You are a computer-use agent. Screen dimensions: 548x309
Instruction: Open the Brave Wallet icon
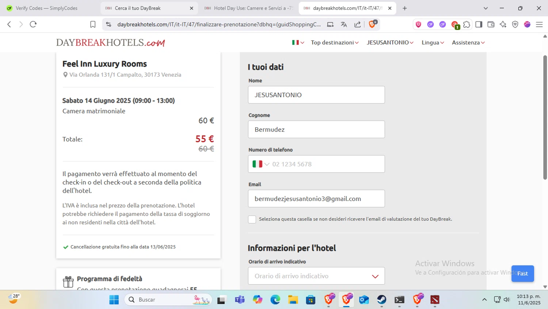pyautogui.click(x=491, y=24)
